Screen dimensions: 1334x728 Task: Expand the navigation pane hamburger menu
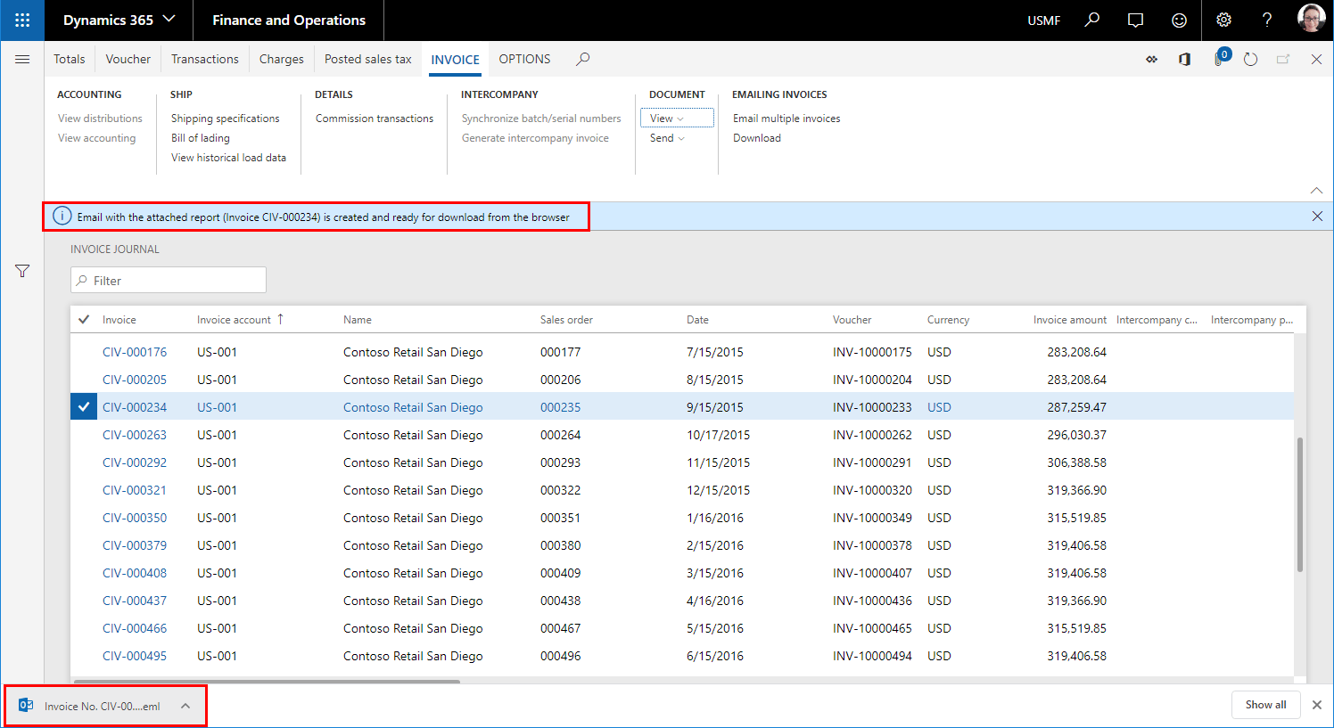[x=22, y=59]
